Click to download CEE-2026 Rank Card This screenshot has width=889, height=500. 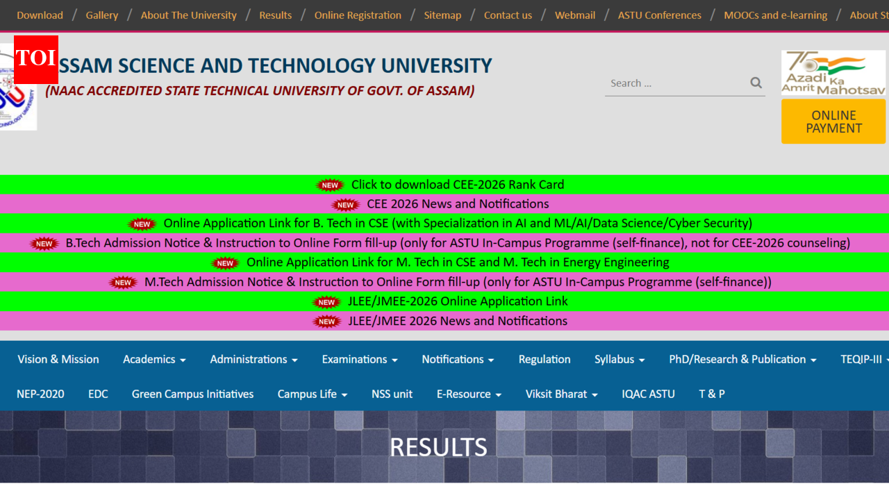tap(458, 185)
